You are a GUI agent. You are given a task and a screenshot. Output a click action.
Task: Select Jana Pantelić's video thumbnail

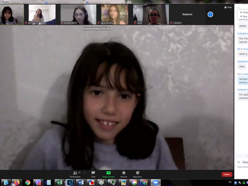pos(115,14)
